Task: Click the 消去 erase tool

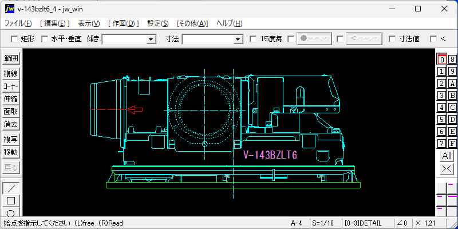Action: [x=11, y=124]
